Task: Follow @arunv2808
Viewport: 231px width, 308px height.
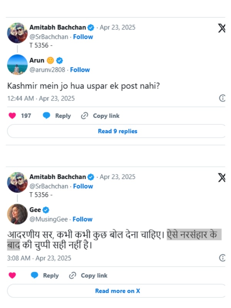Action: 80,70
